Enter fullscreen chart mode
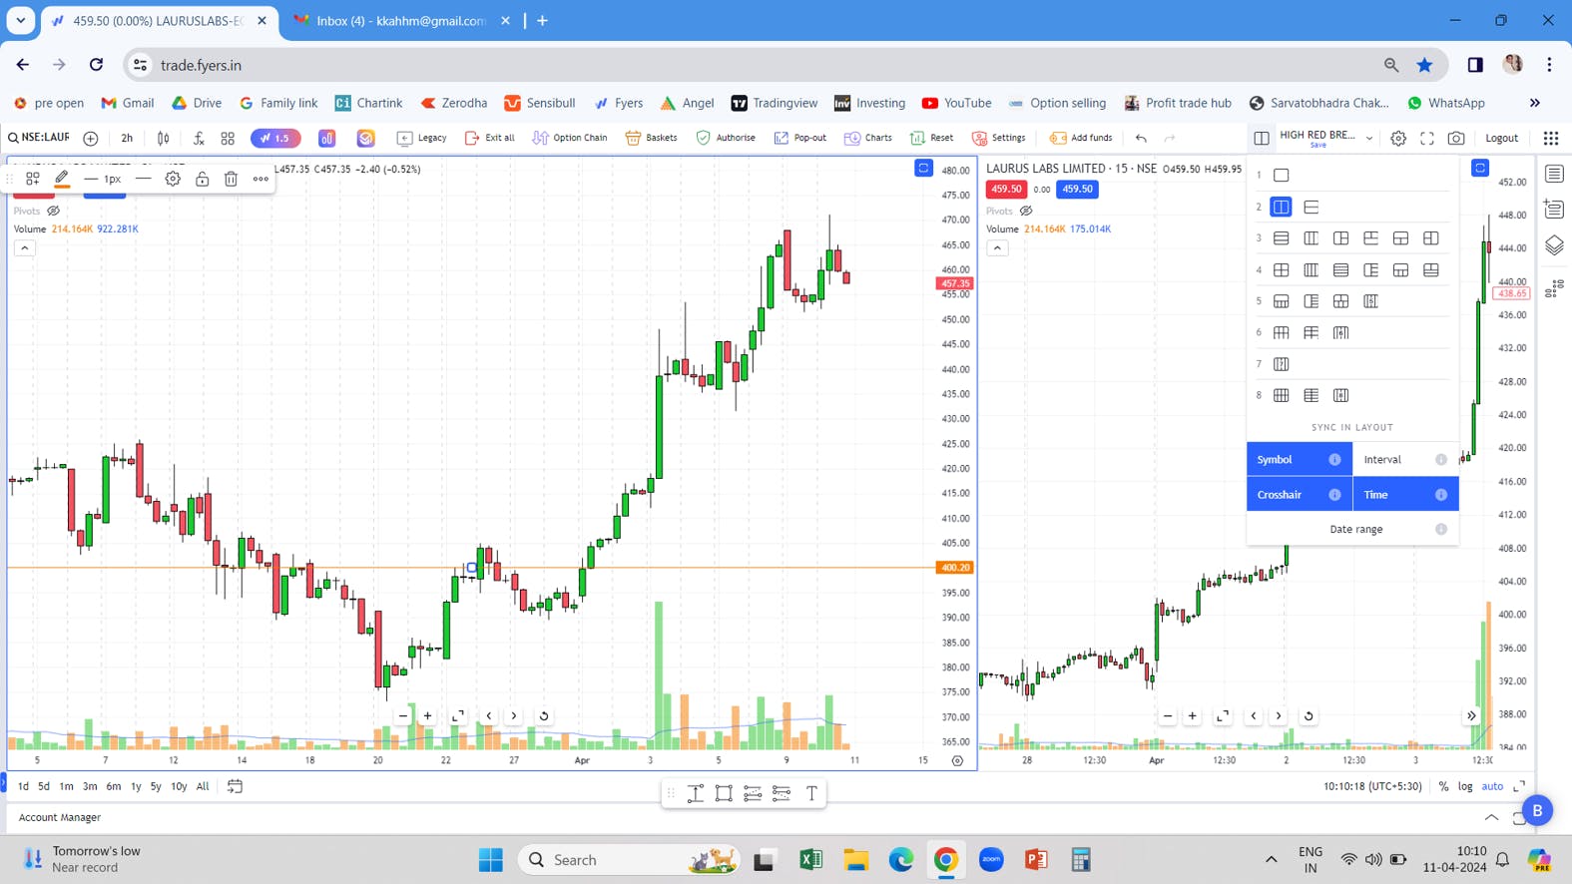Screen dimensions: 1572x884 point(1427,138)
